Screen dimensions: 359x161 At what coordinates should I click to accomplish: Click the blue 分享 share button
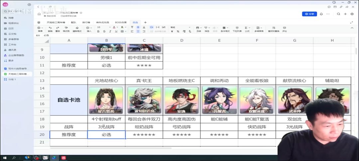click(309, 14)
